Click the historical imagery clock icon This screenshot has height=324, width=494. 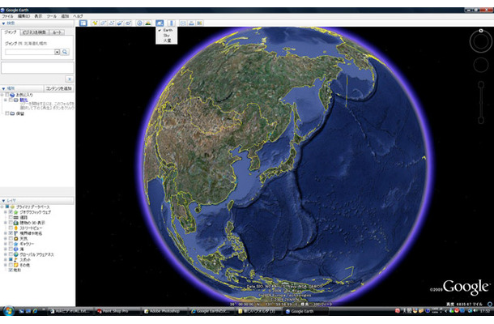point(139,23)
